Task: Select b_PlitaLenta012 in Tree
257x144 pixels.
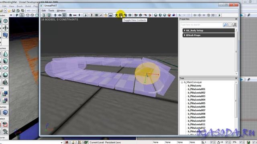Action: point(196,128)
